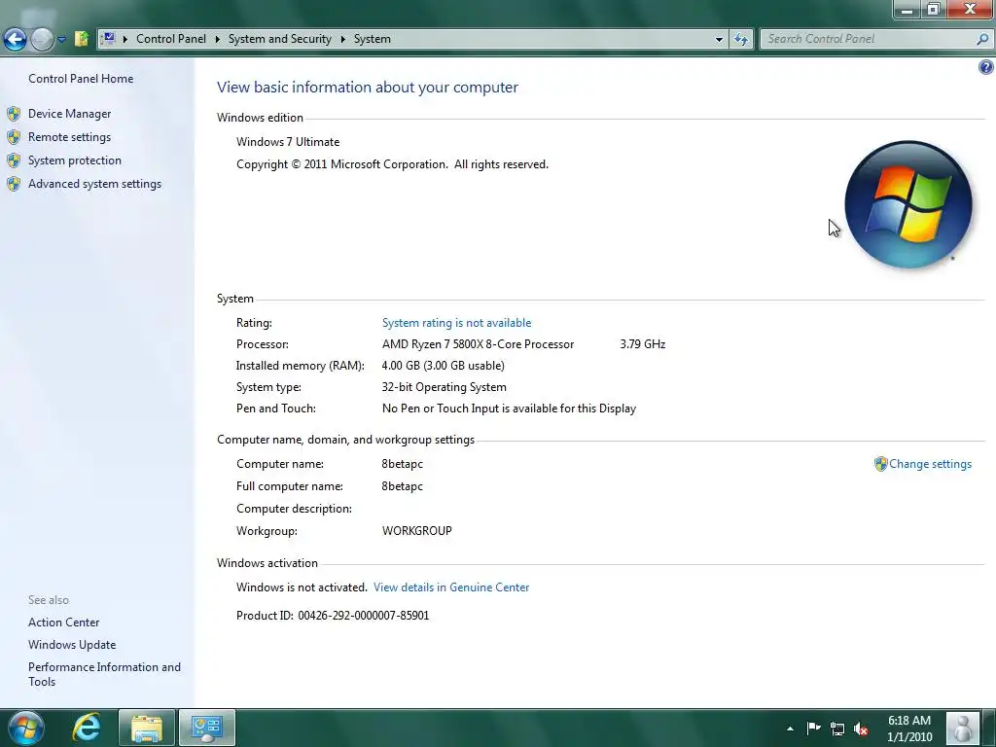Open the recent pages dropdown arrow

[x=61, y=39]
